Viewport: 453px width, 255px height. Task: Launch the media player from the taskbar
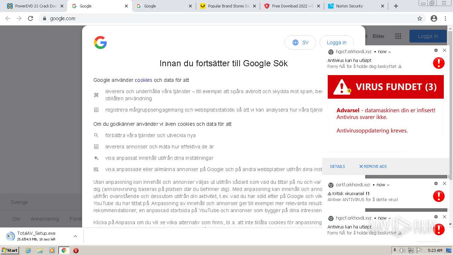click(52, 250)
